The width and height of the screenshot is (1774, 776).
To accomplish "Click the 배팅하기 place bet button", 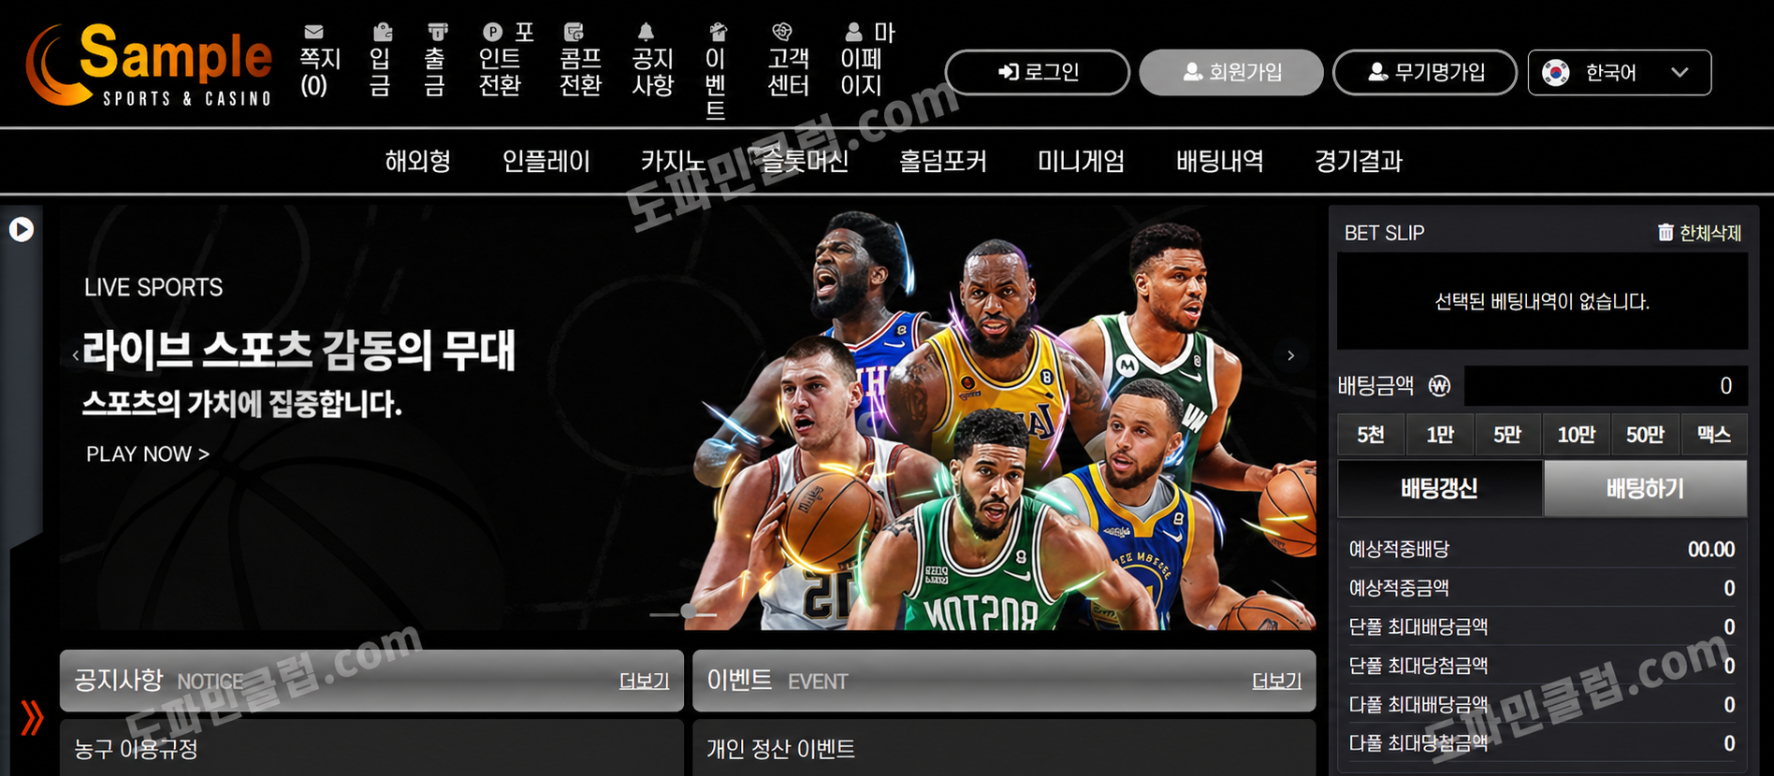I will 1644,488.
